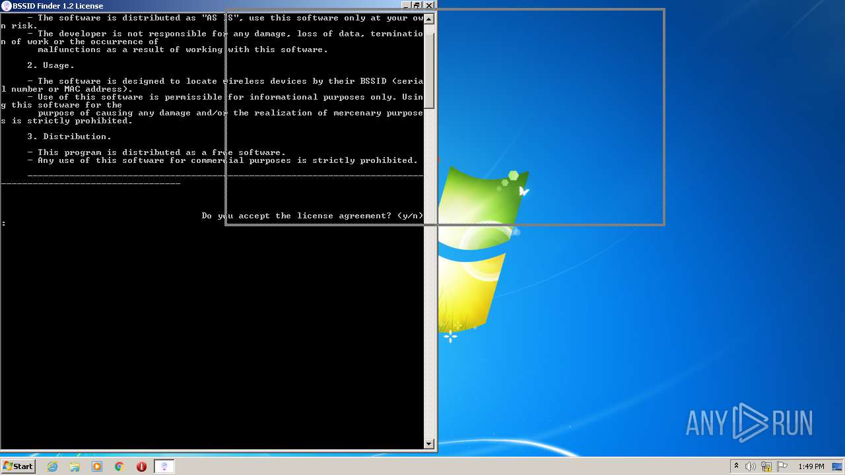Open the 1:49 PM clock
The height and width of the screenshot is (475, 845).
[811, 466]
